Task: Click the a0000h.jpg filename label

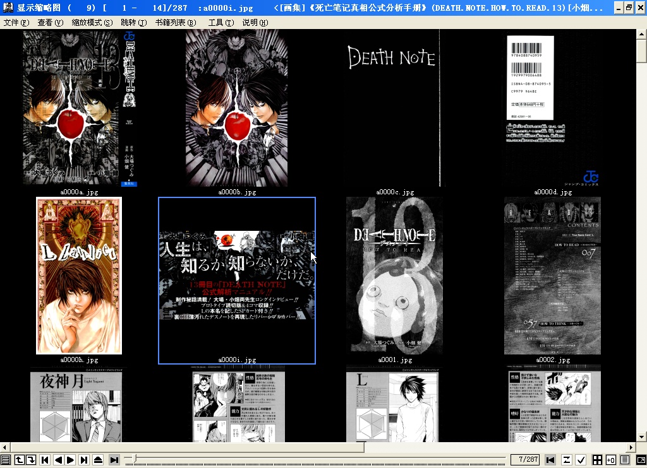Action: point(79,360)
